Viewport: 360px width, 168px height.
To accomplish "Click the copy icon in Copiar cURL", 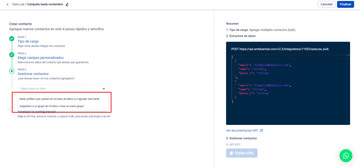I will 231,153.
